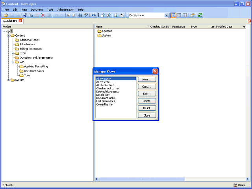Click the red X Delete toolbar icon
Image resolution: width=252 pixels, height=189 pixels.
tap(43, 15)
